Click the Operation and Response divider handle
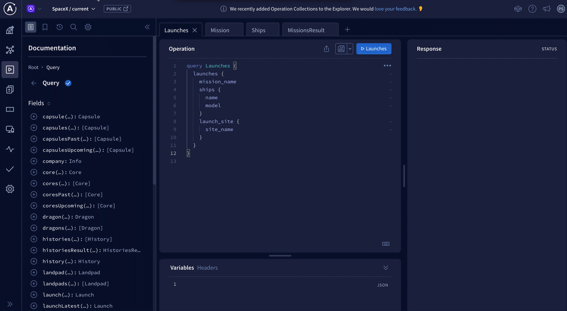This screenshot has height=311, width=567. 404,176
